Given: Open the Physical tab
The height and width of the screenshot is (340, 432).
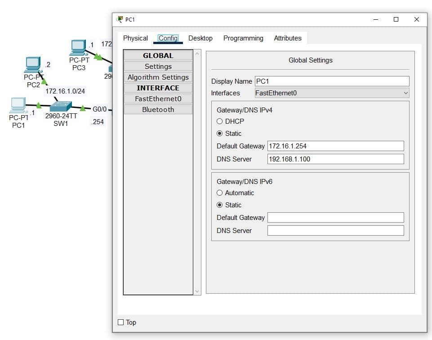Looking at the screenshot, I should pos(135,38).
